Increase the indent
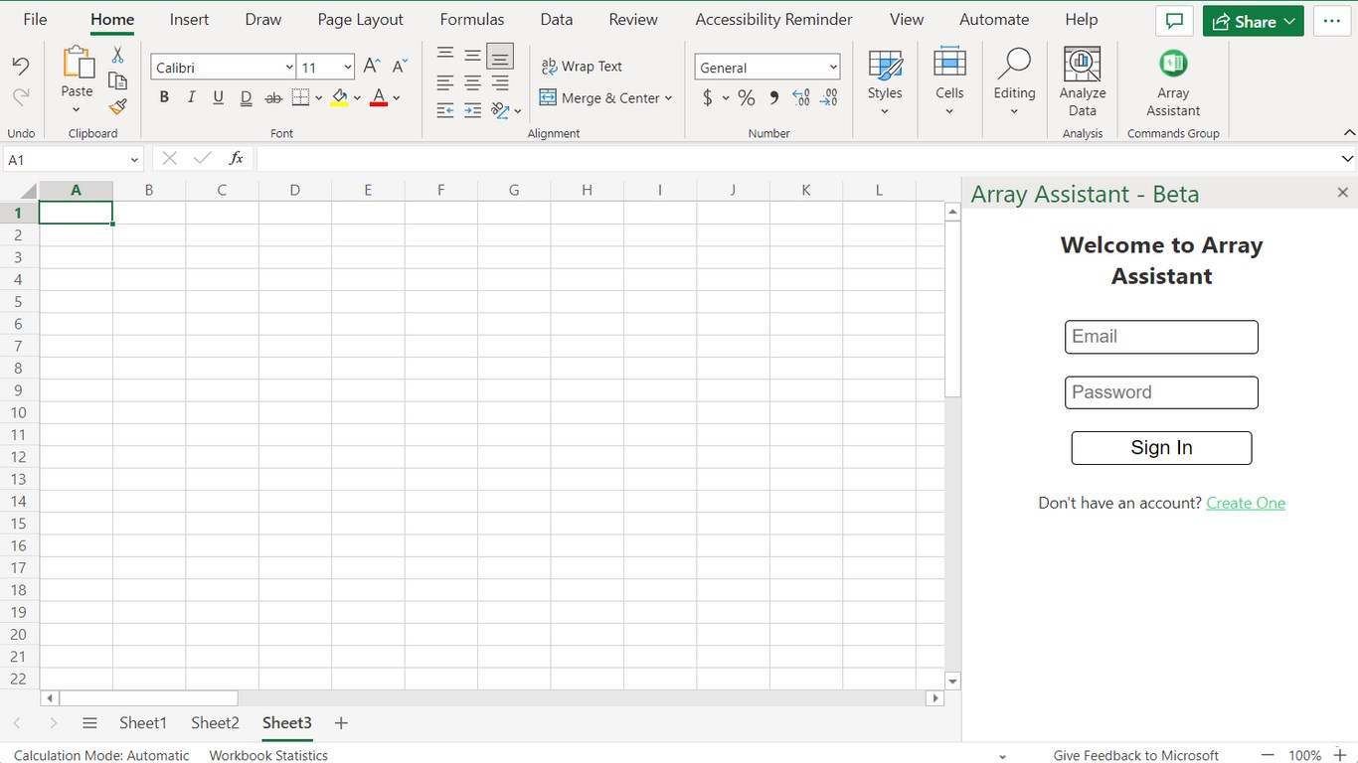Viewport: 1358px width, 763px height. 473,110
